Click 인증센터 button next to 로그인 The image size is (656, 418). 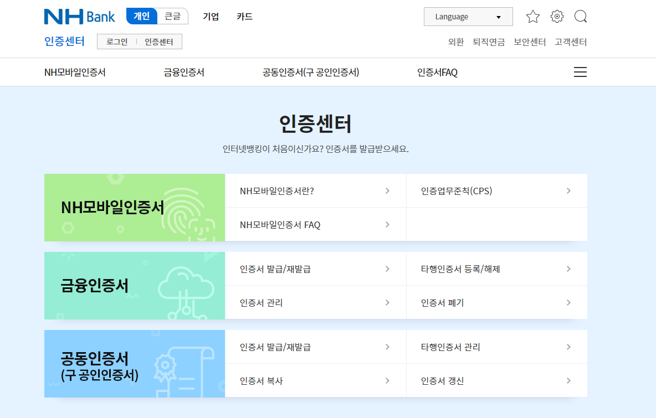159,42
